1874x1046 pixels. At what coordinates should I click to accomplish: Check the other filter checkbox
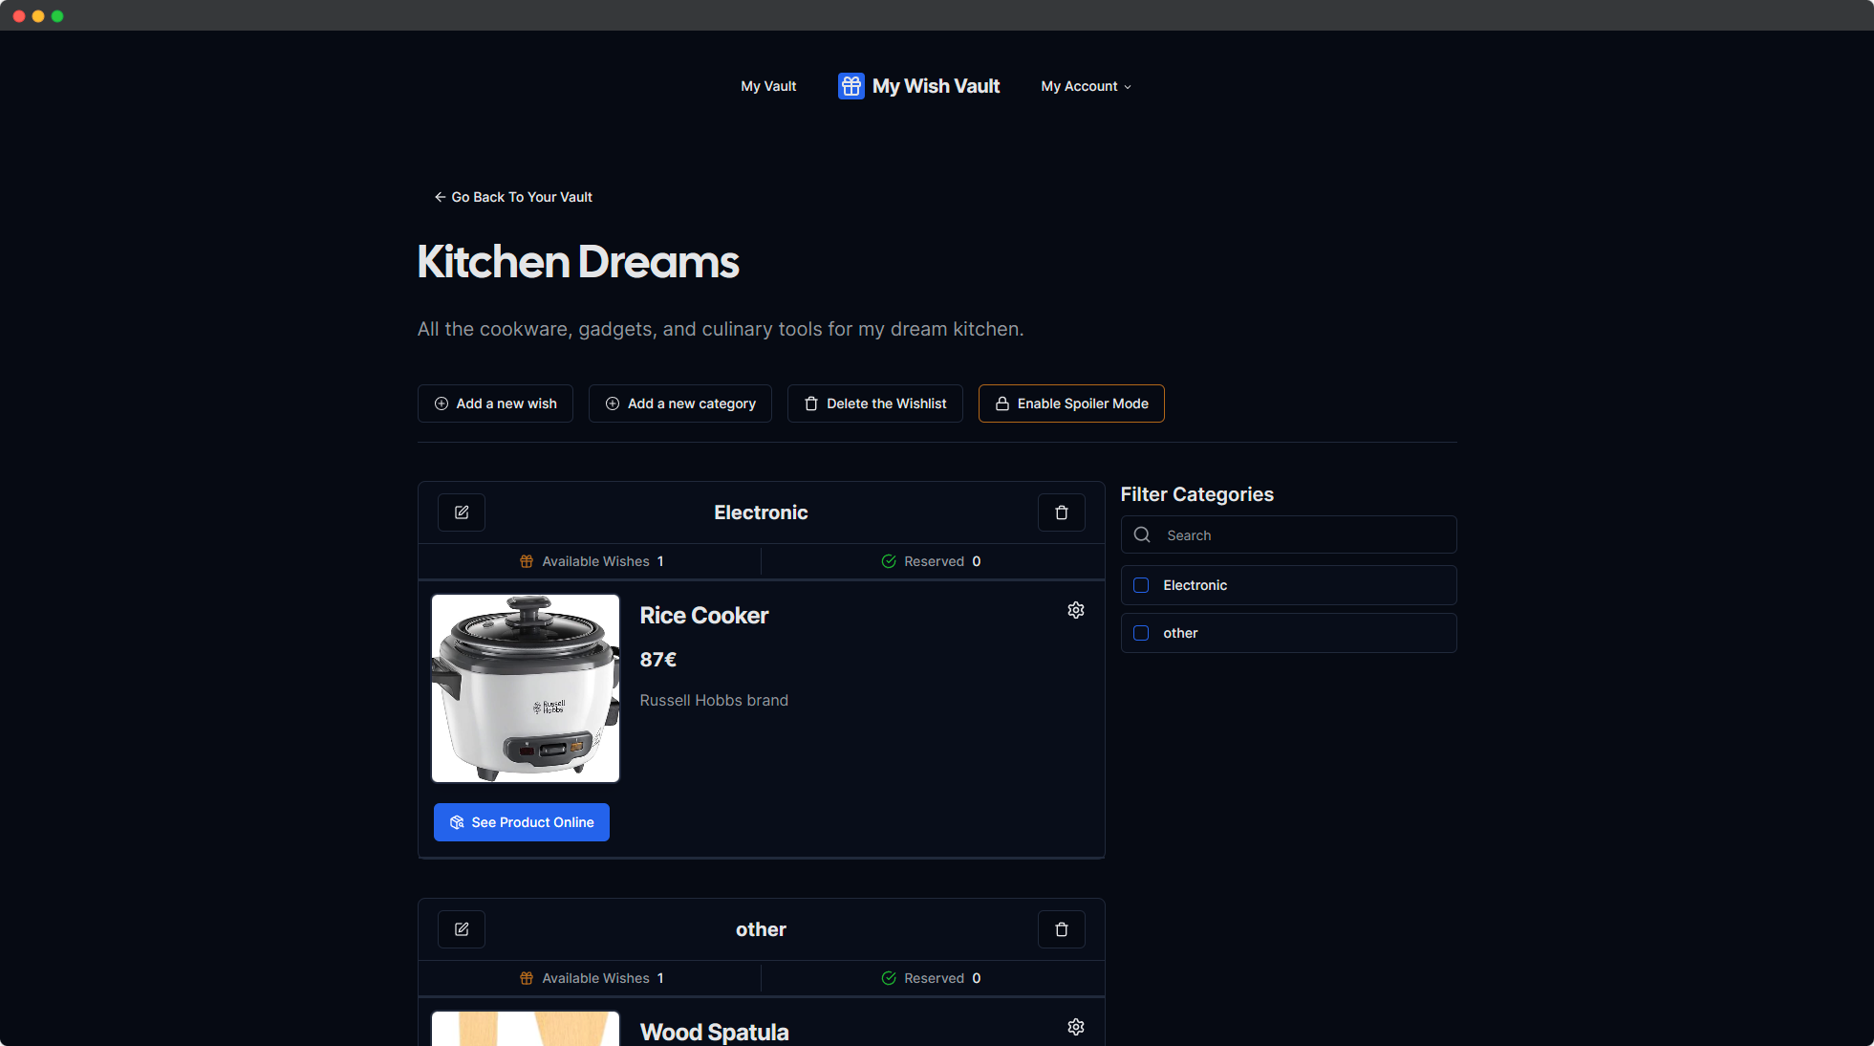(x=1141, y=633)
